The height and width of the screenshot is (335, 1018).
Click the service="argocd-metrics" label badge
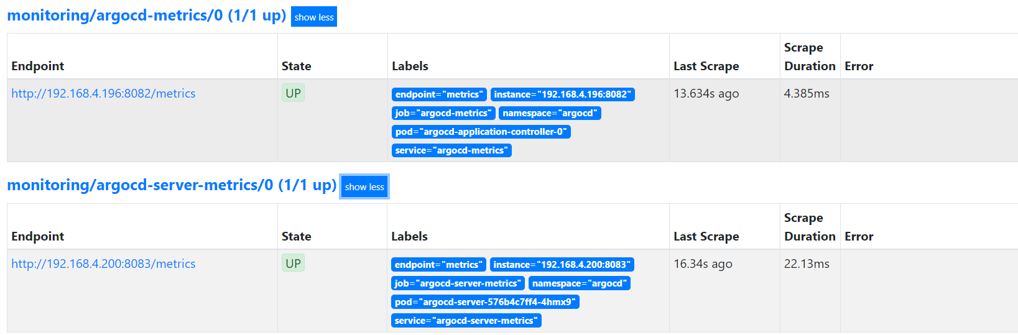coord(451,150)
